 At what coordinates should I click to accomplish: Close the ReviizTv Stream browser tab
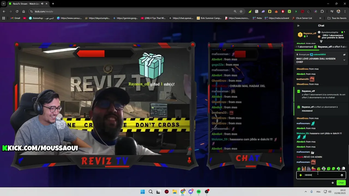coord(47,4)
